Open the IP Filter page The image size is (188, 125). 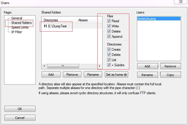coord(17,32)
